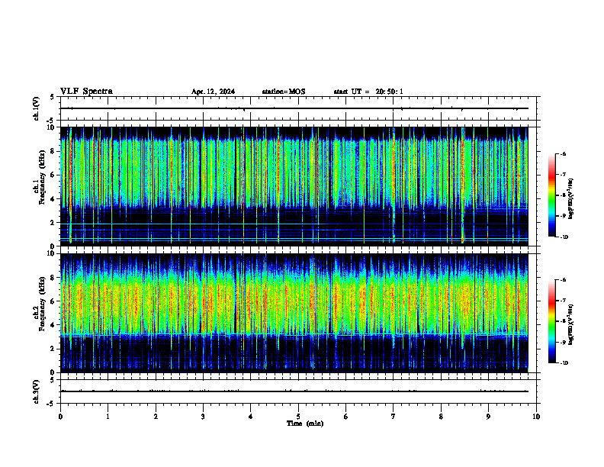Screen dimensions: 604x467
Task: Click the ch.2 color bar log(PSD) label
Action: [x=571, y=324]
